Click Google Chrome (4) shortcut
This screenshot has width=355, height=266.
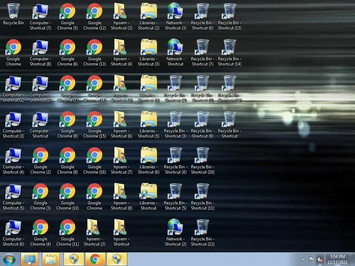pyautogui.click(x=40, y=232)
